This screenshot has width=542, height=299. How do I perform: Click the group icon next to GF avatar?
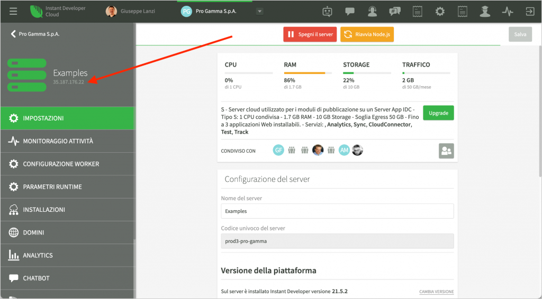(x=292, y=150)
